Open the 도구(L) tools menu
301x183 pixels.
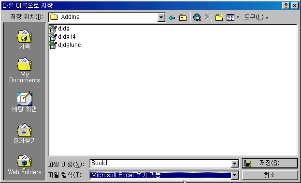pyautogui.click(x=256, y=17)
